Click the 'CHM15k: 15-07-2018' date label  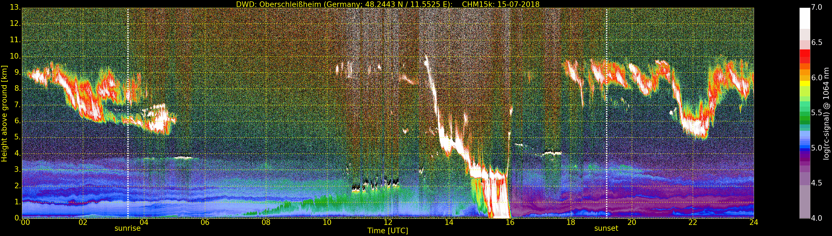[x=501, y=4]
